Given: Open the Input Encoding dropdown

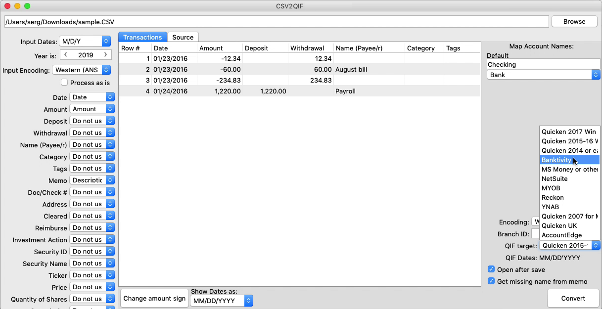Looking at the screenshot, I should (x=81, y=70).
